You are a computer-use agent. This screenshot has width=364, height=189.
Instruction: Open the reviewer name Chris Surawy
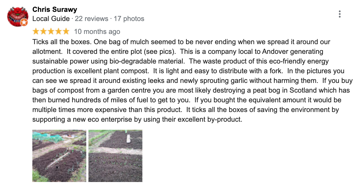pyautogui.click(x=55, y=10)
